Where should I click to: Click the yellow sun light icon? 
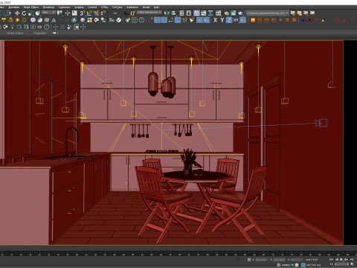pyautogui.click(x=17, y=20)
